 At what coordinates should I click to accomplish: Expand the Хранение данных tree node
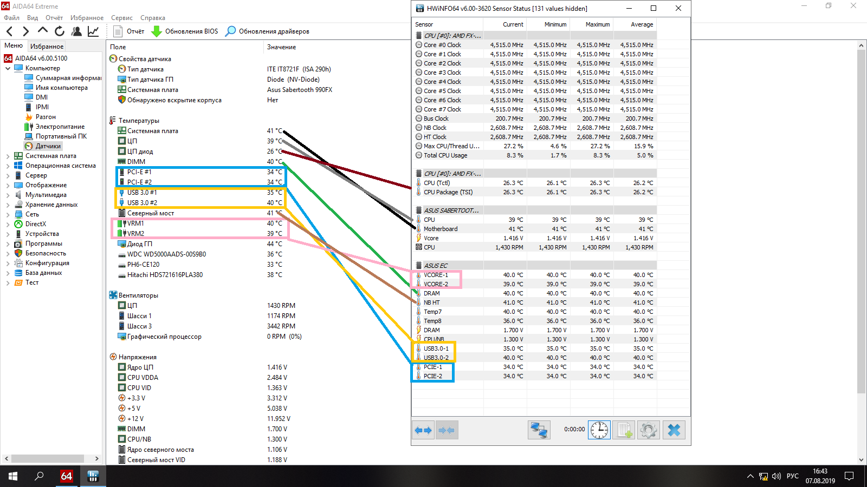click(x=8, y=205)
